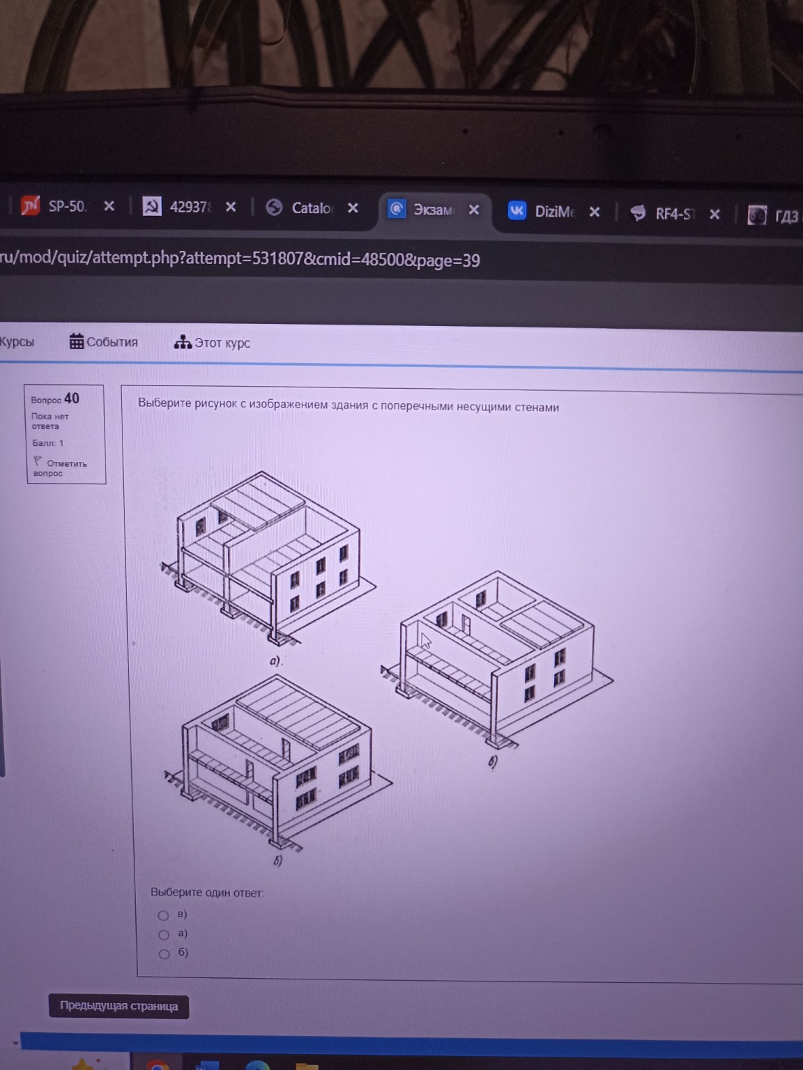Expand the События navigation item
The width and height of the screenshot is (803, 1070).
(112, 342)
